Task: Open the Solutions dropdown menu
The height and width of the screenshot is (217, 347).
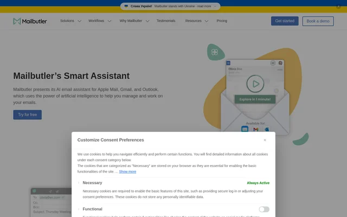Action: tap(70, 21)
